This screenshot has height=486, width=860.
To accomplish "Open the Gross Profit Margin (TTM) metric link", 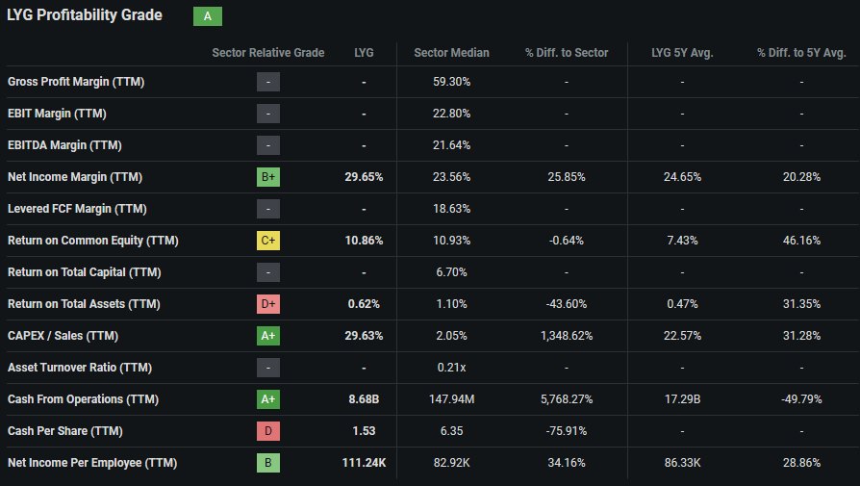I will coord(76,82).
